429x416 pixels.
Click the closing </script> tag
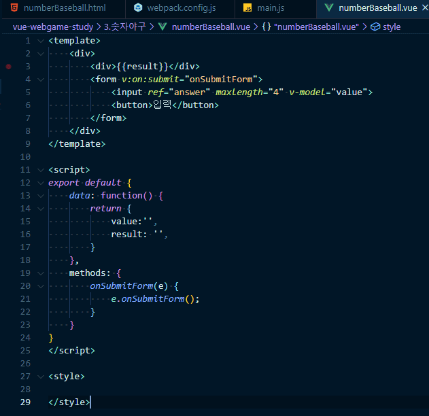(x=71, y=351)
